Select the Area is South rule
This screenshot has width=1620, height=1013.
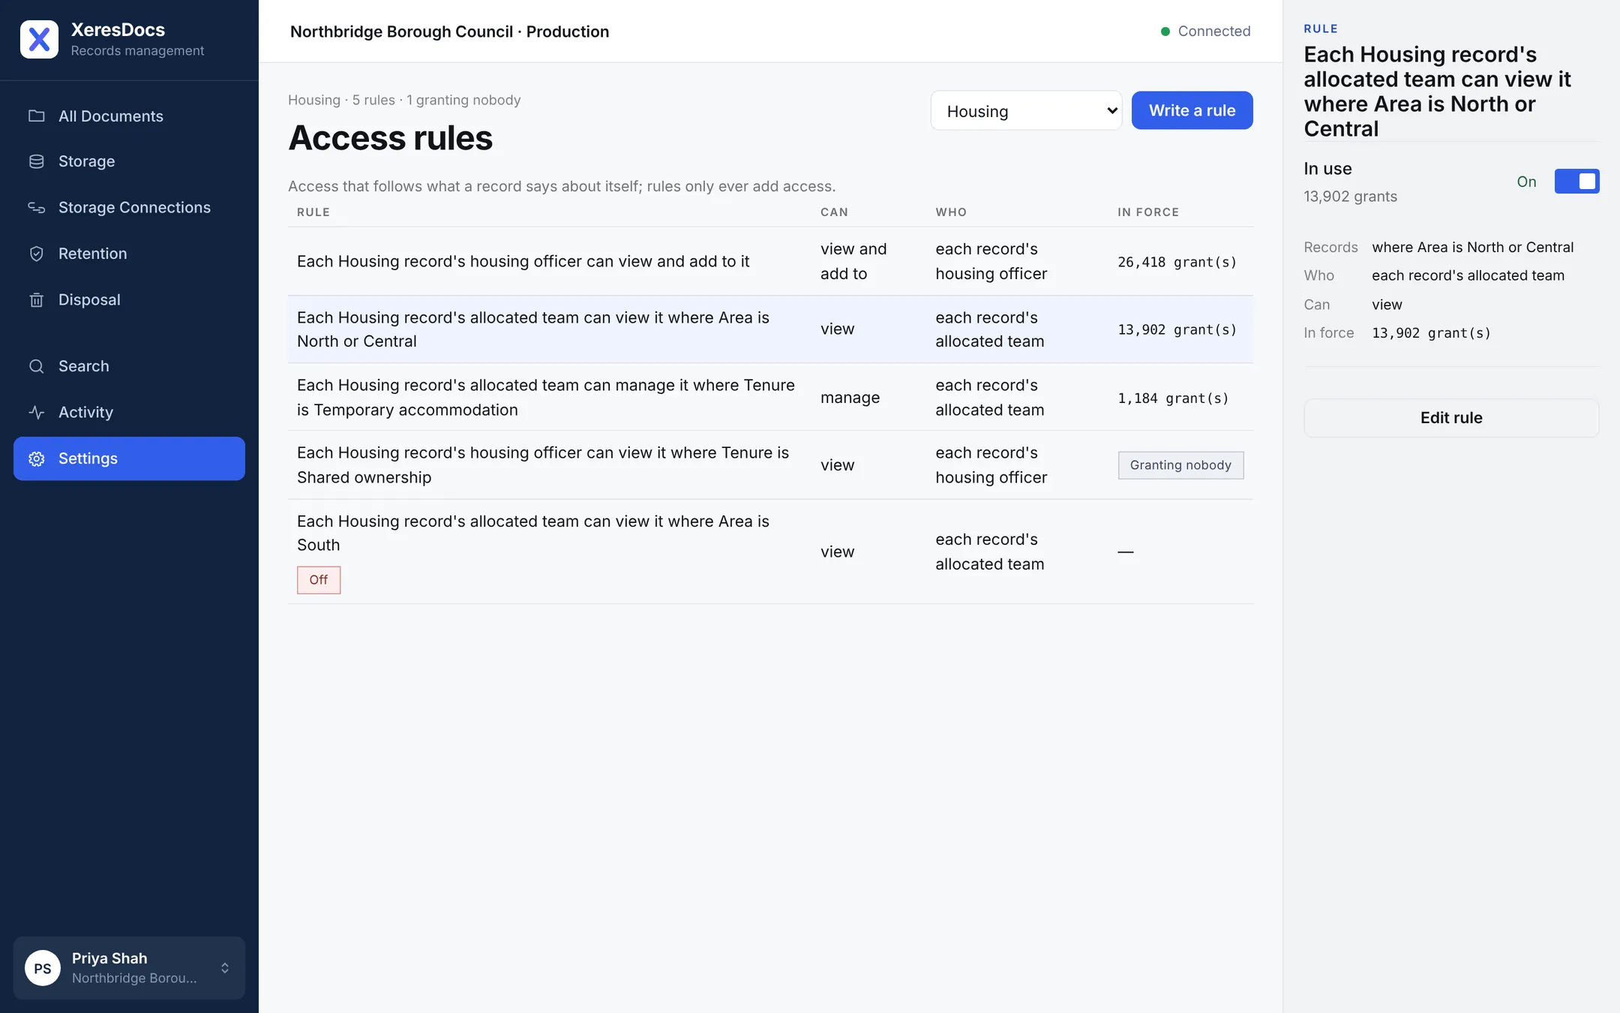pyautogui.click(x=770, y=552)
